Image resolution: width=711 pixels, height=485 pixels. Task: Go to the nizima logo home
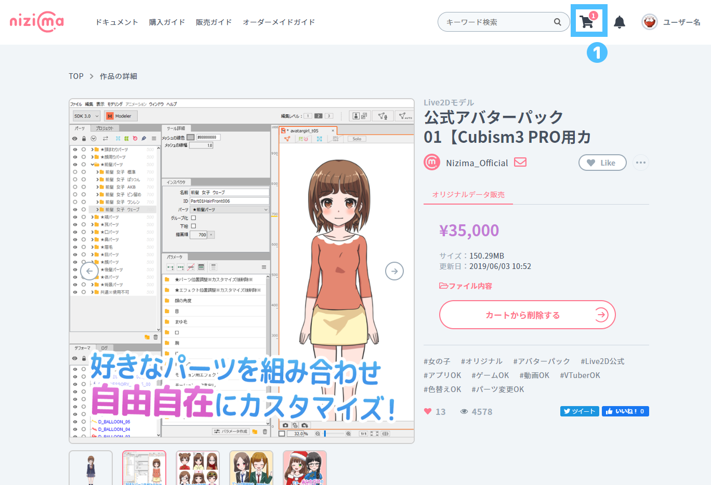[x=37, y=22]
